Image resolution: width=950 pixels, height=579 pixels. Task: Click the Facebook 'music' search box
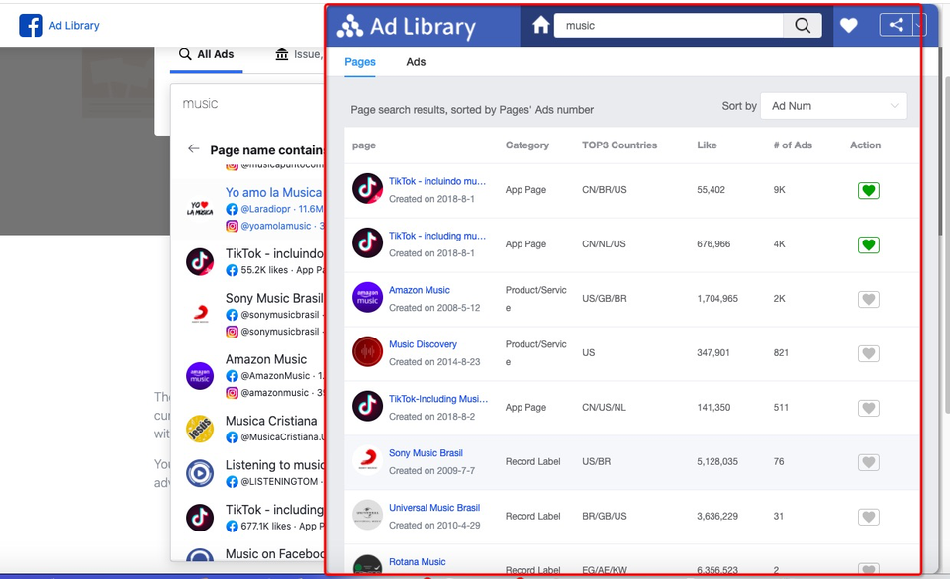click(x=249, y=104)
